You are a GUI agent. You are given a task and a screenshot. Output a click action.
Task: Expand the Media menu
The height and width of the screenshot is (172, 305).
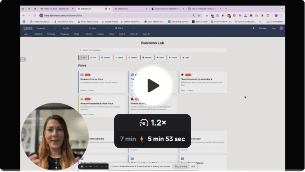[x=77, y=34]
